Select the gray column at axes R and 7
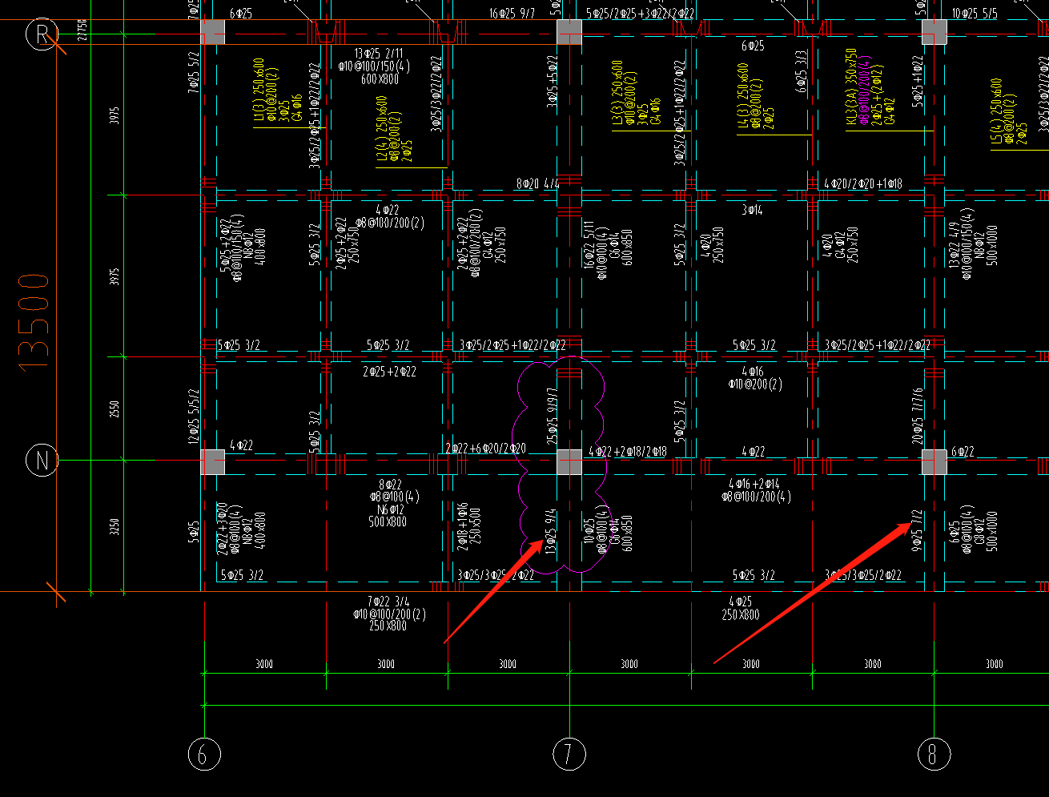1049x797 pixels. [569, 32]
